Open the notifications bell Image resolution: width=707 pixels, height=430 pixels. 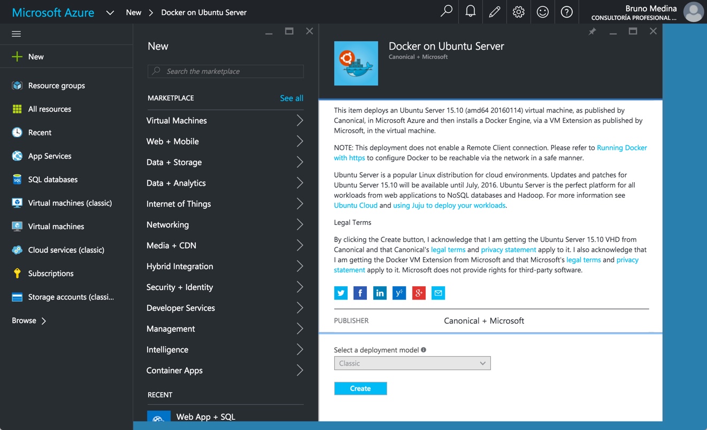(470, 12)
